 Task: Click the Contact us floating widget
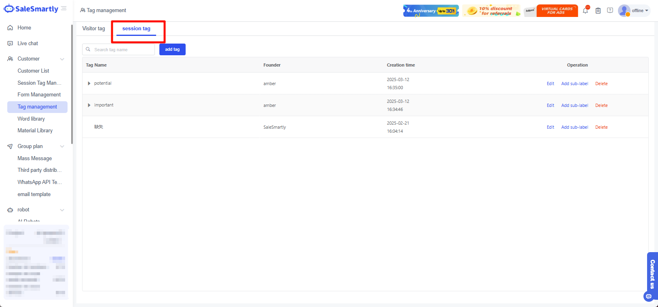652,274
